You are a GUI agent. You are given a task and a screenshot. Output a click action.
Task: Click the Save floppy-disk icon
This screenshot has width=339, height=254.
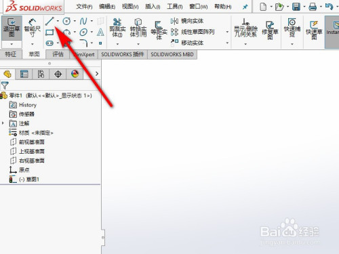tap(296, 7)
